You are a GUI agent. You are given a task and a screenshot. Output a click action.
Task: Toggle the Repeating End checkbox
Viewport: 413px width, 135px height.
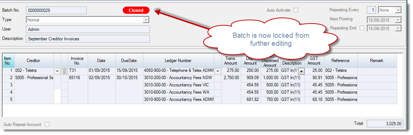click(x=362, y=28)
